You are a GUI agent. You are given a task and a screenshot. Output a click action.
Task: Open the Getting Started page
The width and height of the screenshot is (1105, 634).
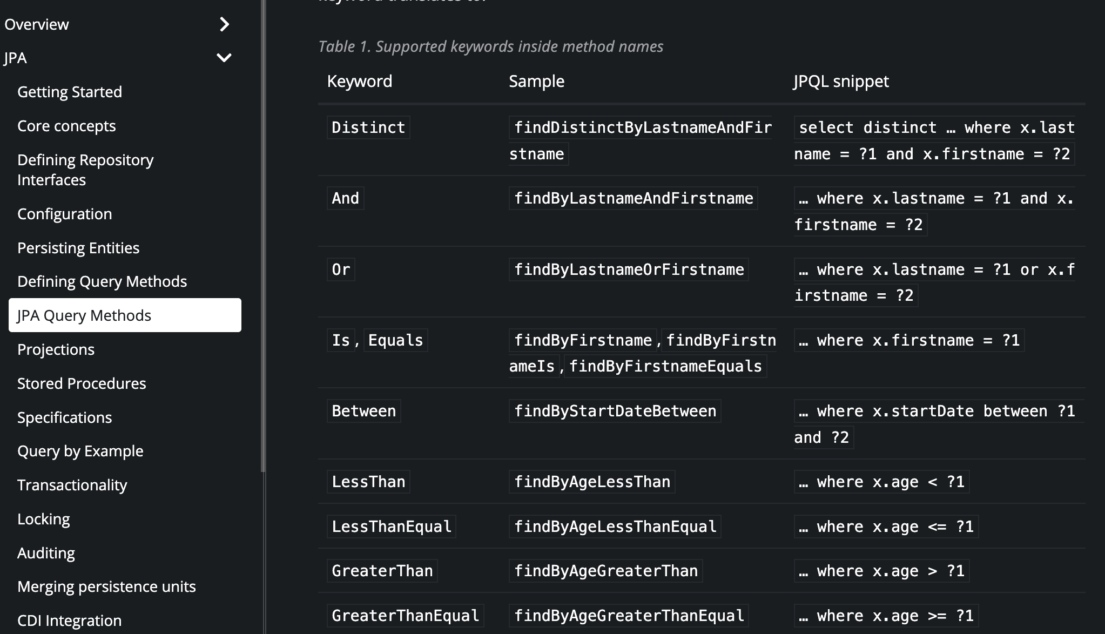pyautogui.click(x=70, y=92)
